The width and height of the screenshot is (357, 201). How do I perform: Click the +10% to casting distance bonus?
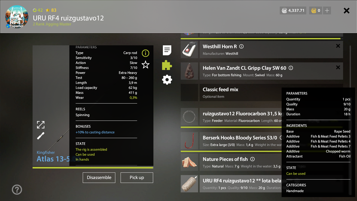[x=95, y=132]
